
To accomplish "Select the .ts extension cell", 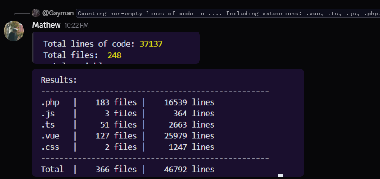I will tap(48, 125).
